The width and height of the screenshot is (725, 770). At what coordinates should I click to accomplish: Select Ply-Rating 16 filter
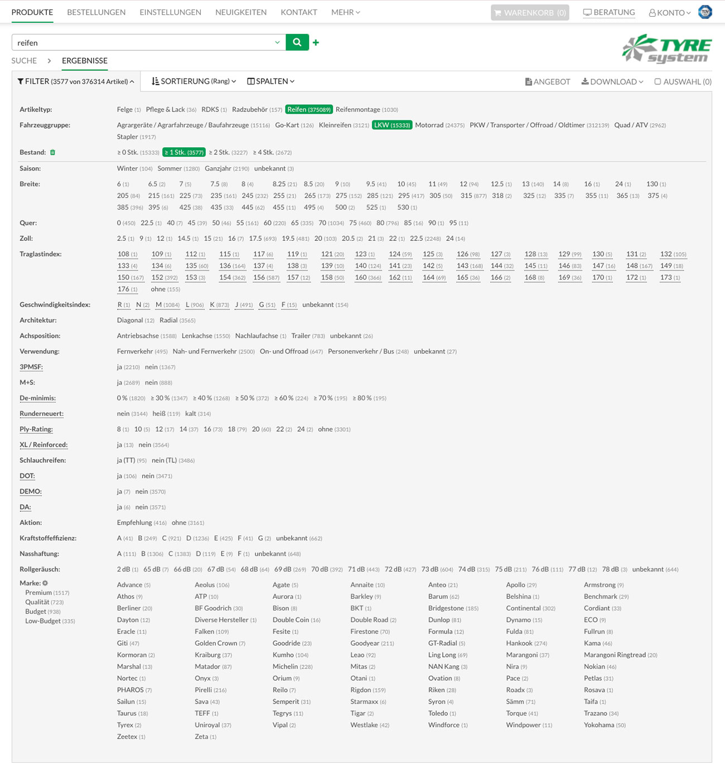click(212, 429)
